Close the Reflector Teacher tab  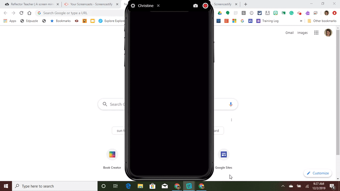(x=58, y=4)
